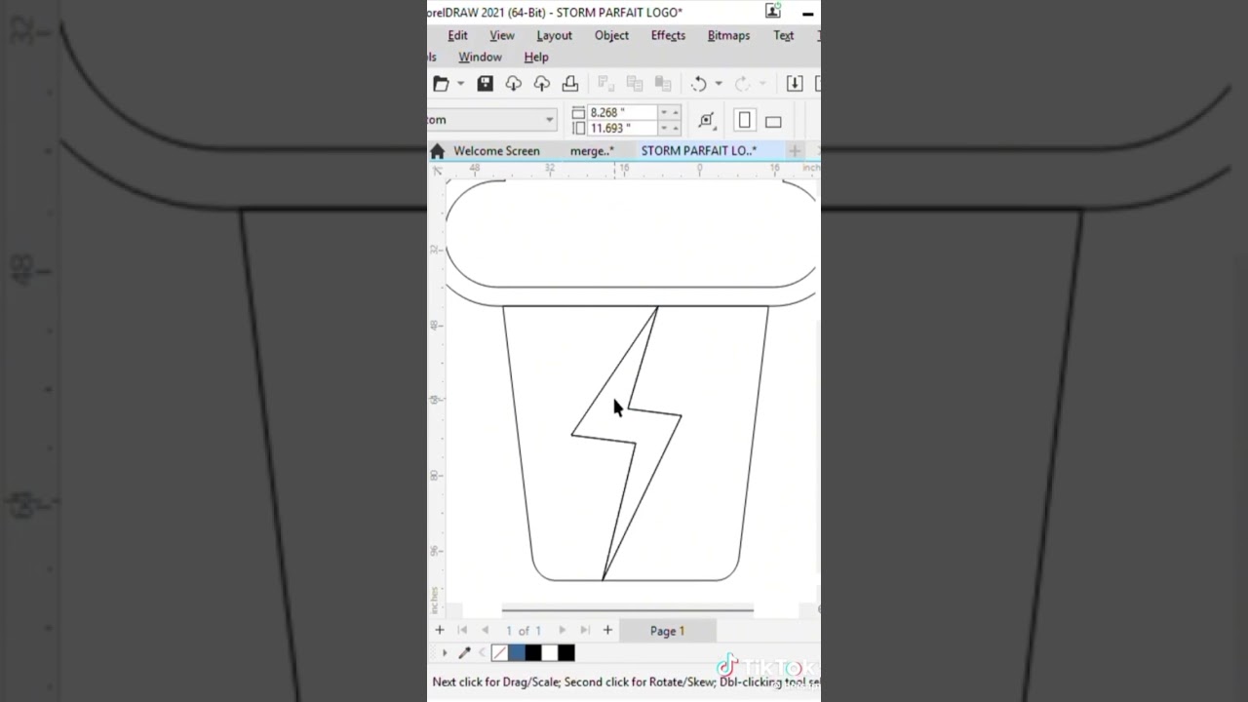Go to the first page arrow

click(x=463, y=631)
